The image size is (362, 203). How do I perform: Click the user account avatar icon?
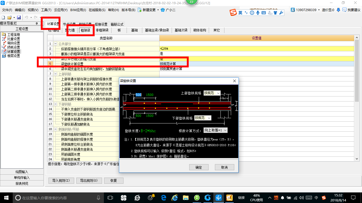coord(293,10)
